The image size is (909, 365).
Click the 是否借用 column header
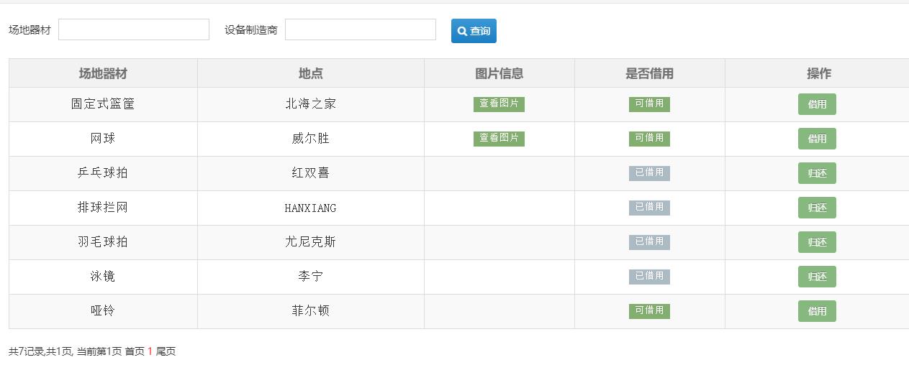649,73
